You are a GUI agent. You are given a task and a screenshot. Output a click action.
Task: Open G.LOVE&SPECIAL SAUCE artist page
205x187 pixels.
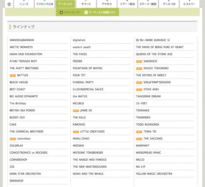88,89
